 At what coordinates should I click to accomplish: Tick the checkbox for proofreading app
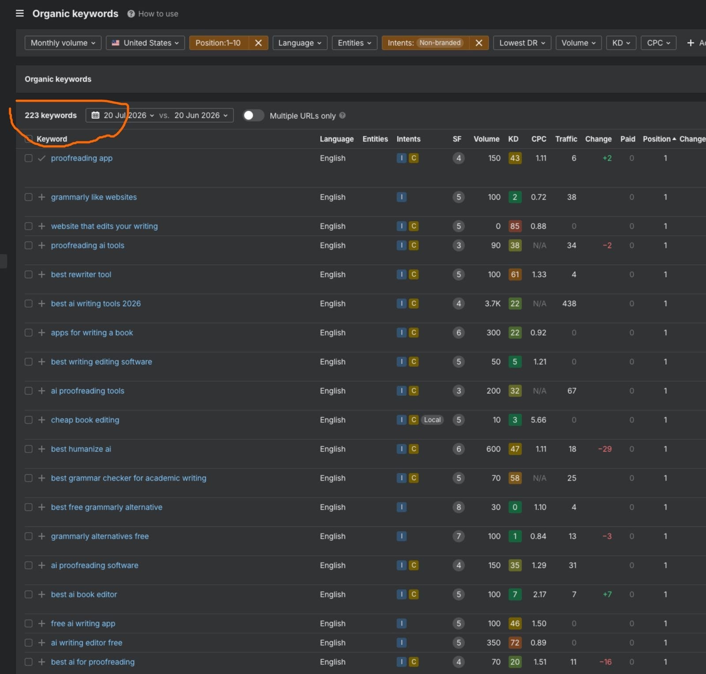29,158
